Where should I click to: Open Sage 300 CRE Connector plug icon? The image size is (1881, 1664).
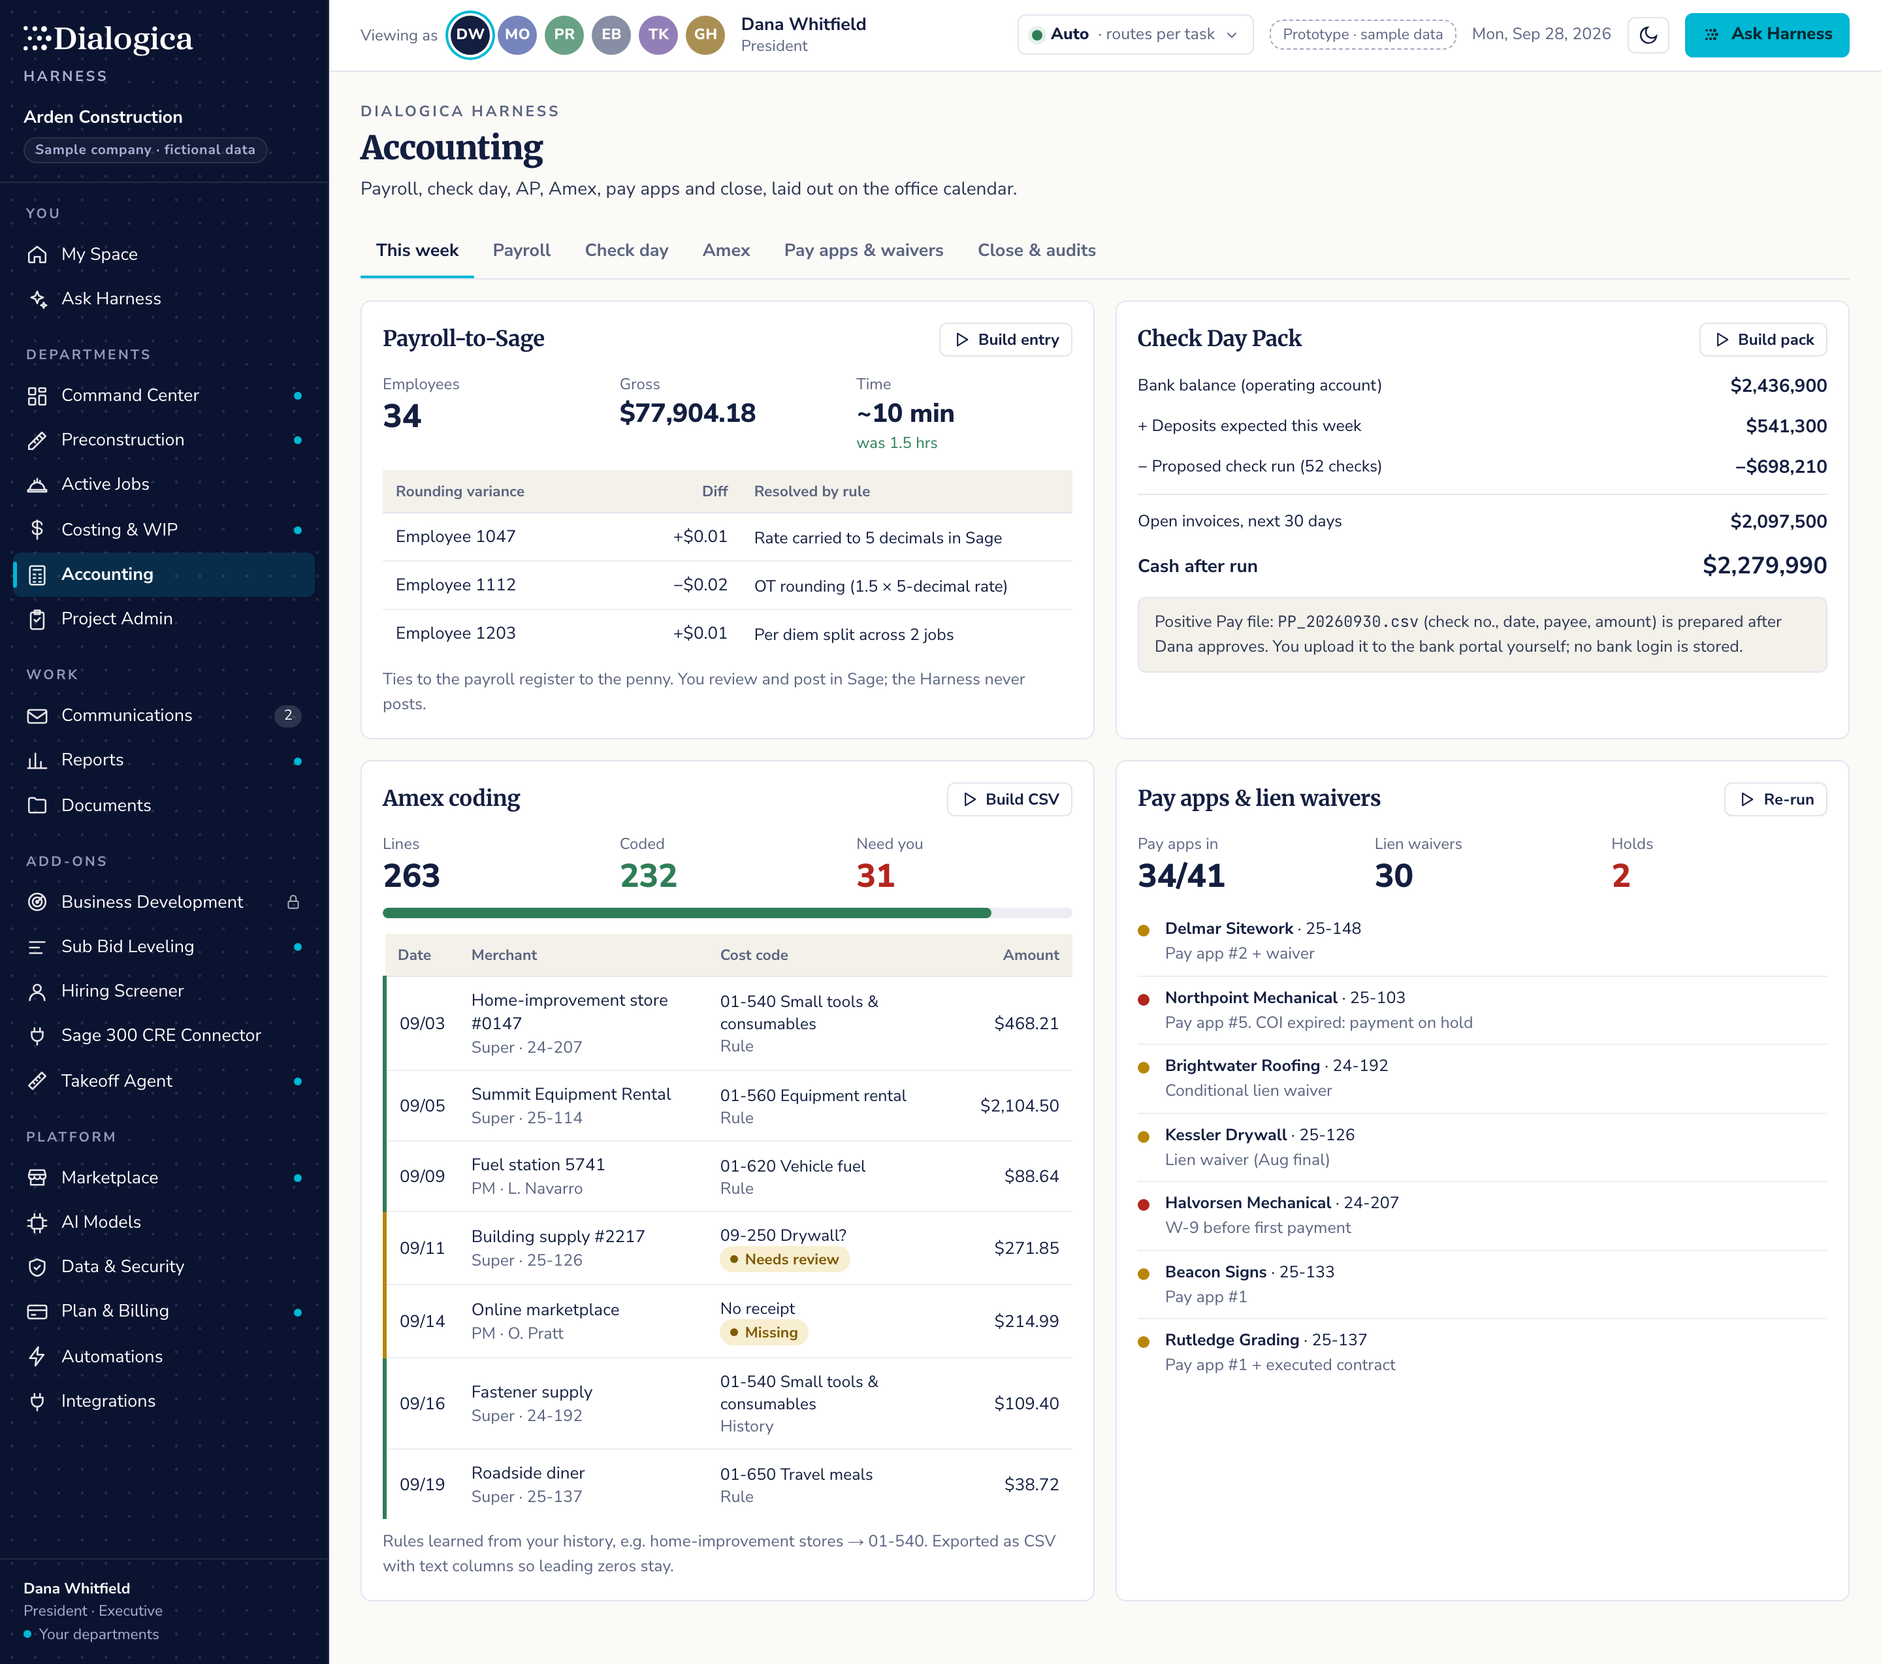(37, 1035)
